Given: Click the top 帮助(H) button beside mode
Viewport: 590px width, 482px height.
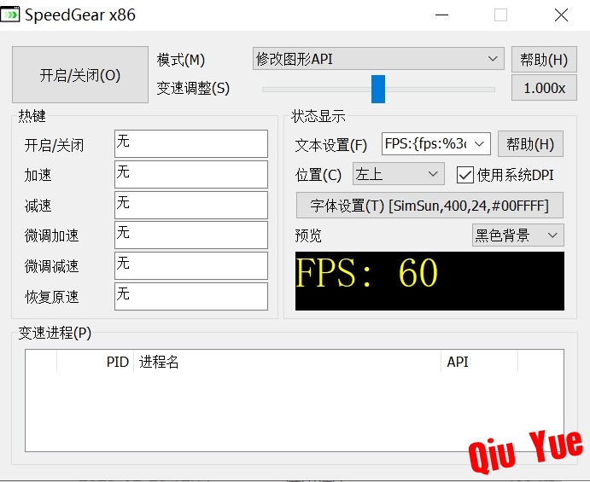Looking at the screenshot, I should tap(544, 60).
